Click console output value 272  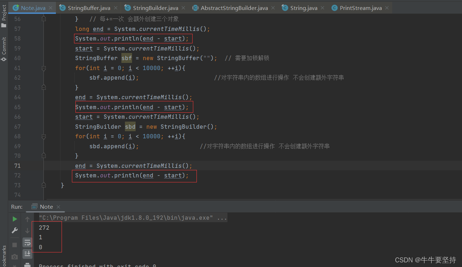(44, 228)
